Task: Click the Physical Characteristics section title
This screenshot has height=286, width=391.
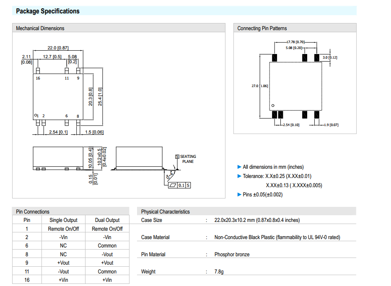Action: (x=165, y=212)
